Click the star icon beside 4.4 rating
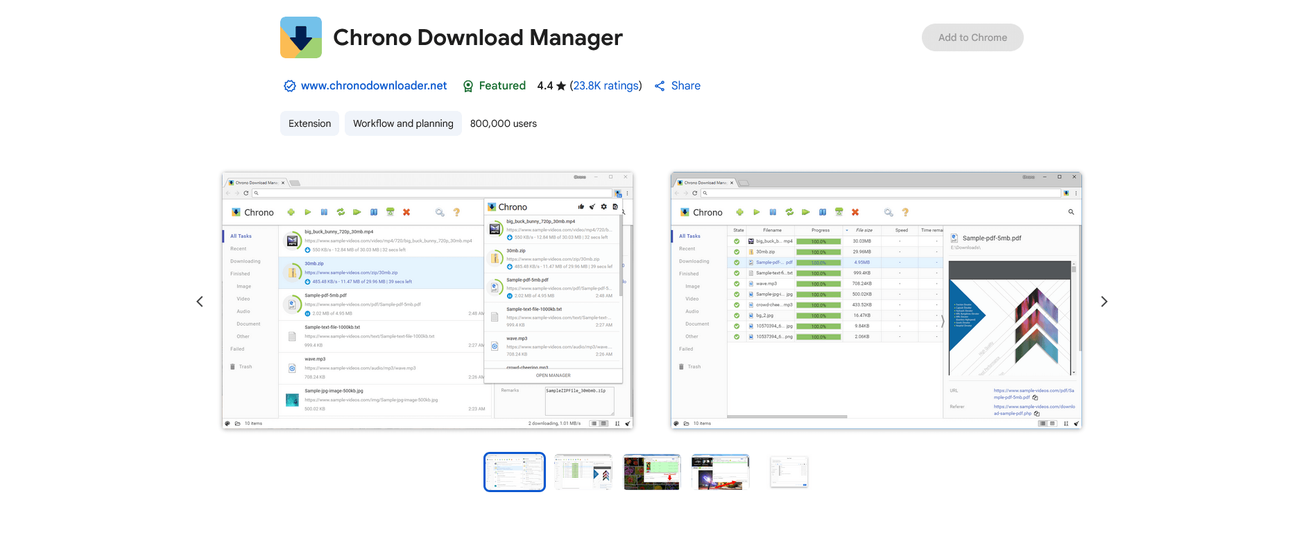 click(x=561, y=86)
